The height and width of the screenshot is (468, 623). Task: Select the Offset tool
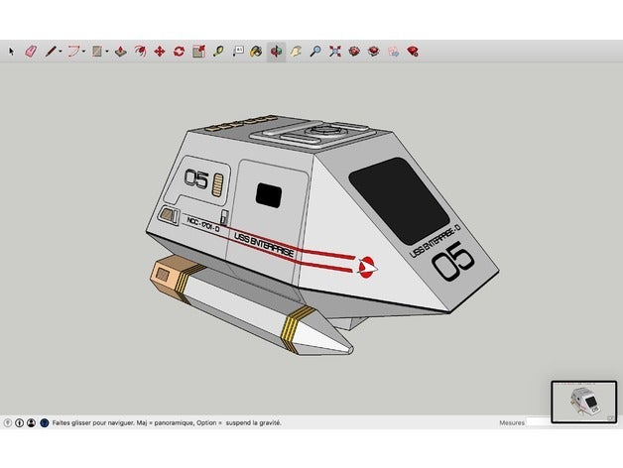[x=140, y=52]
